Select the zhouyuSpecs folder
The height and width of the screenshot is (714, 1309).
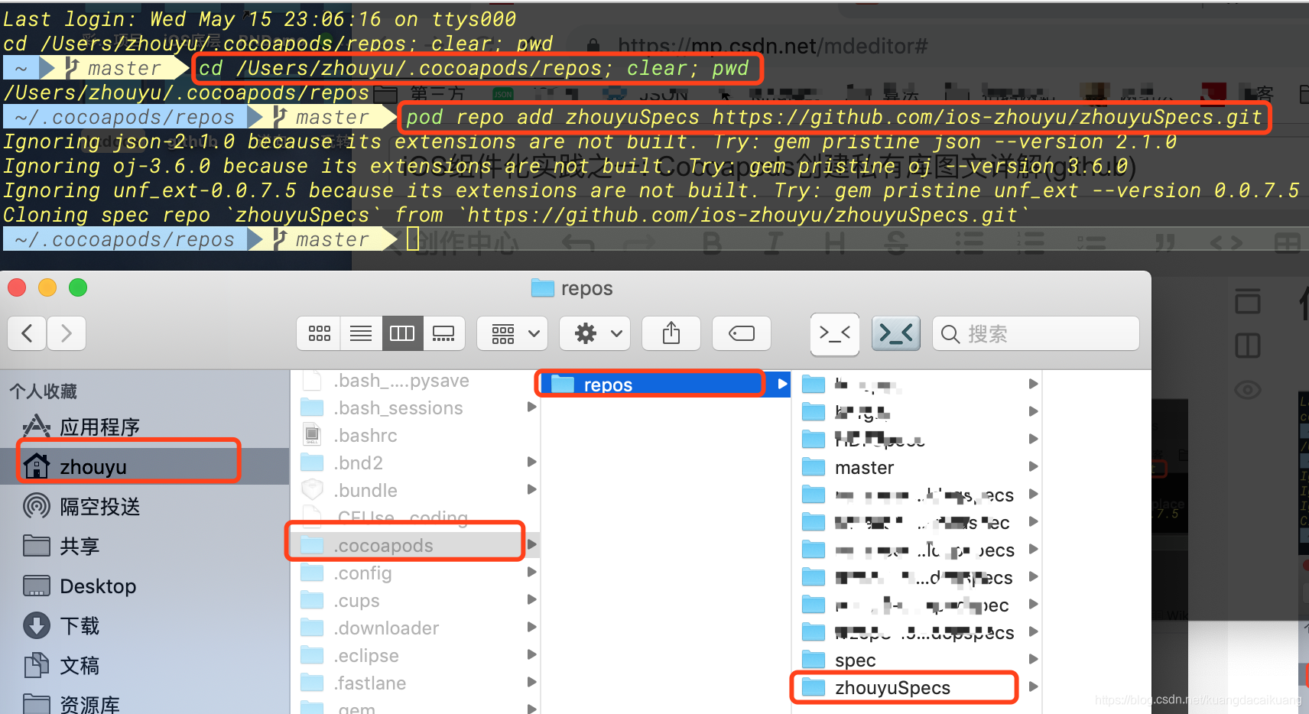point(918,687)
